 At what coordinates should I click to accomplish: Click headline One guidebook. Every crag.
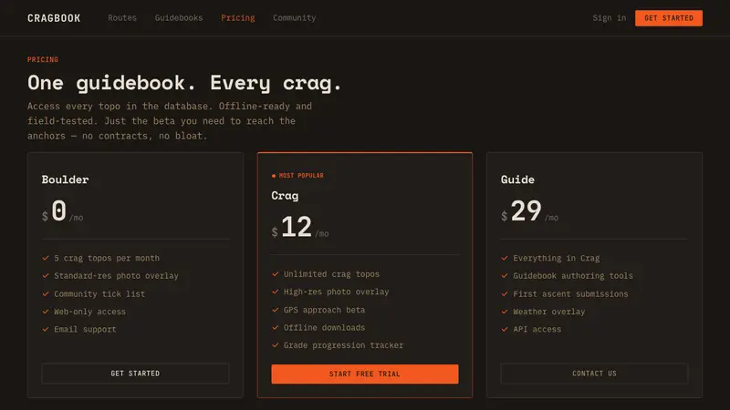pyautogui.click(x=184, y=83)
